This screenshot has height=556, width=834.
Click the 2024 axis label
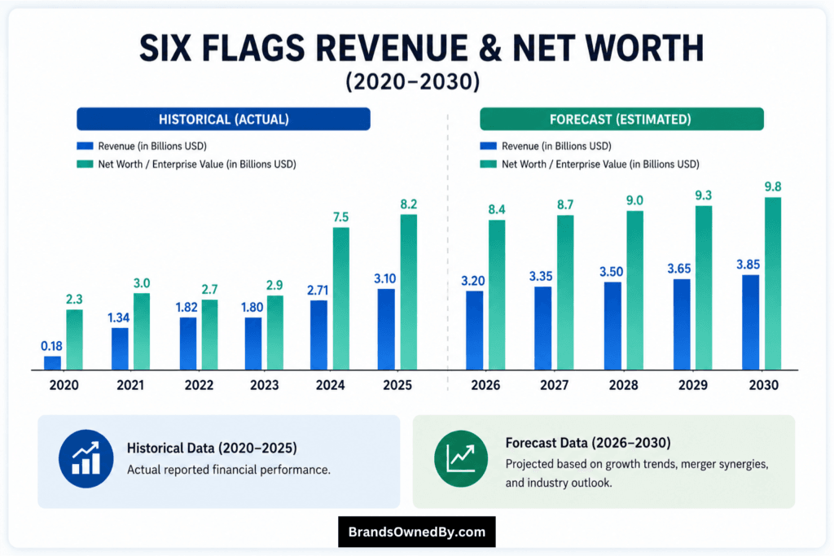point(331,385)
